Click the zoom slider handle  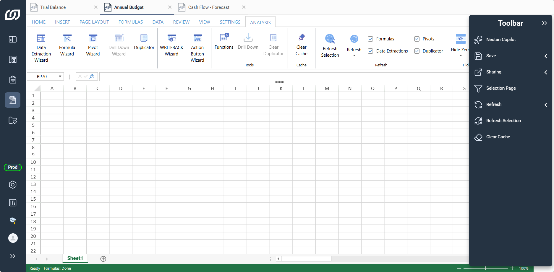pyautogui.click(x=485, y=268)
